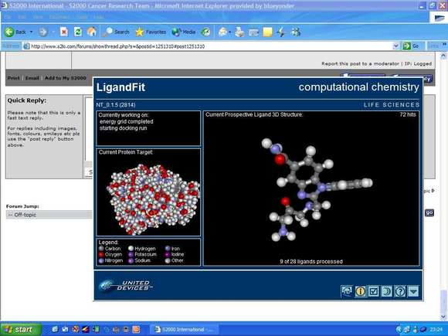Go to the browser Home page icon
The width and height of the screenshot is (448, 336).
92,32
